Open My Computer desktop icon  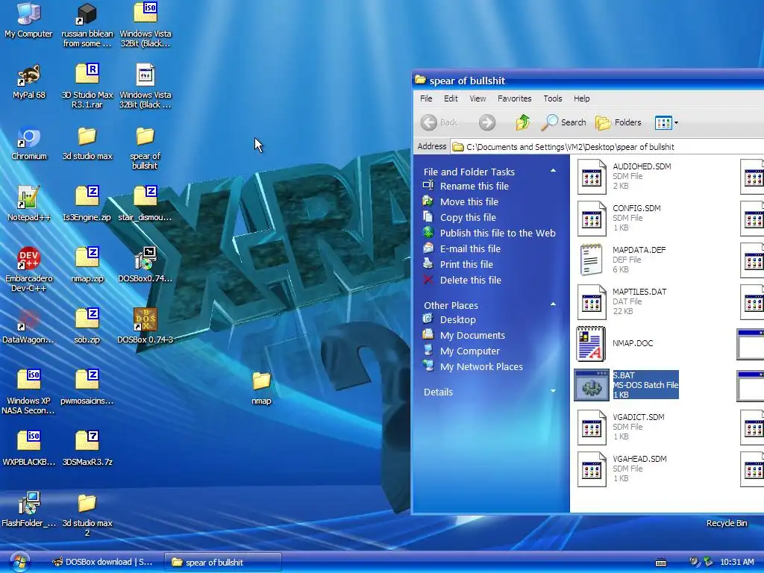[x=29, y=20]
